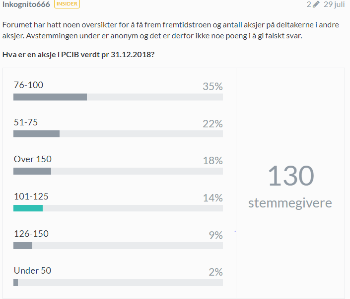Open the Inkognito666 user profile
The width and height of the screenshot is (350, 299).
26,4
